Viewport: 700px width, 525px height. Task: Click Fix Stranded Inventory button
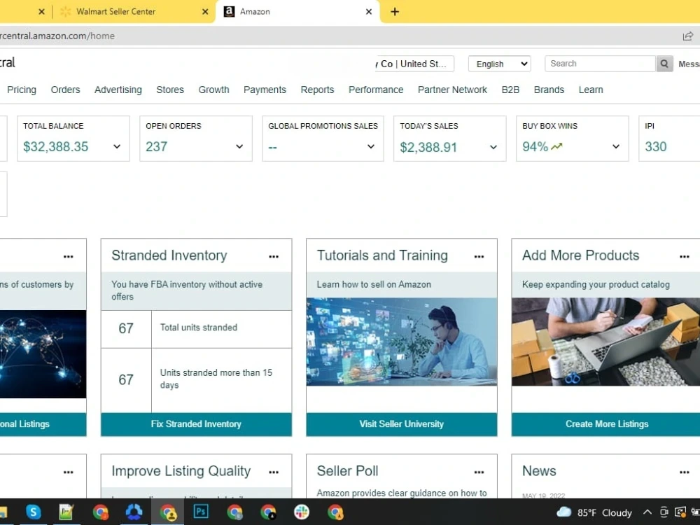point(197,424)
